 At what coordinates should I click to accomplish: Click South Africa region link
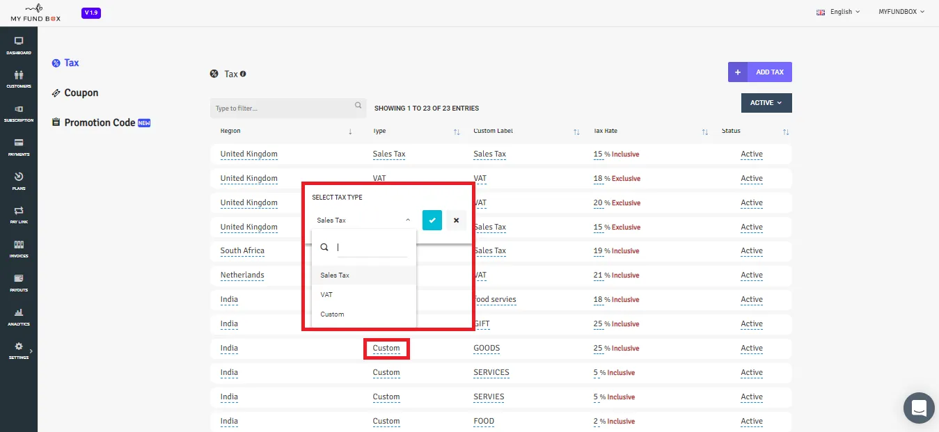tap(242, 251)
